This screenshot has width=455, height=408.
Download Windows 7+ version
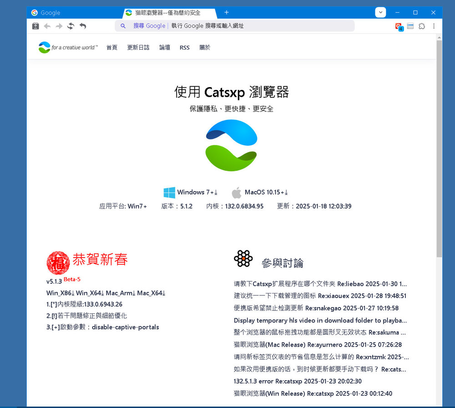(197, 192)
